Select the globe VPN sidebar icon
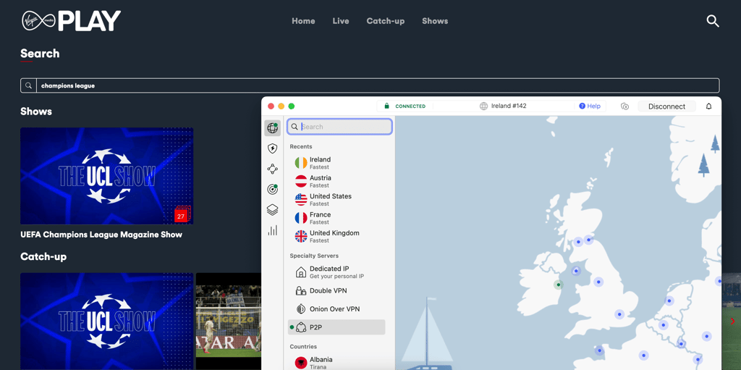 (x=272, y=127)
